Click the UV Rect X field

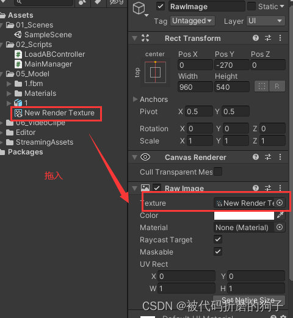coord(186,276)
